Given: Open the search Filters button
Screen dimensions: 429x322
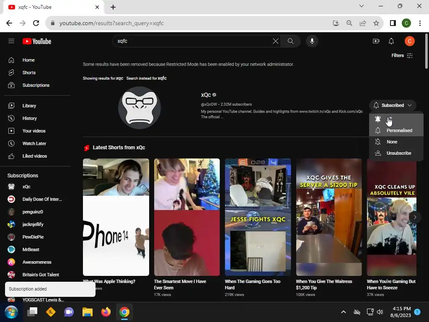Looking at the screenshot, I should [402, 55].
